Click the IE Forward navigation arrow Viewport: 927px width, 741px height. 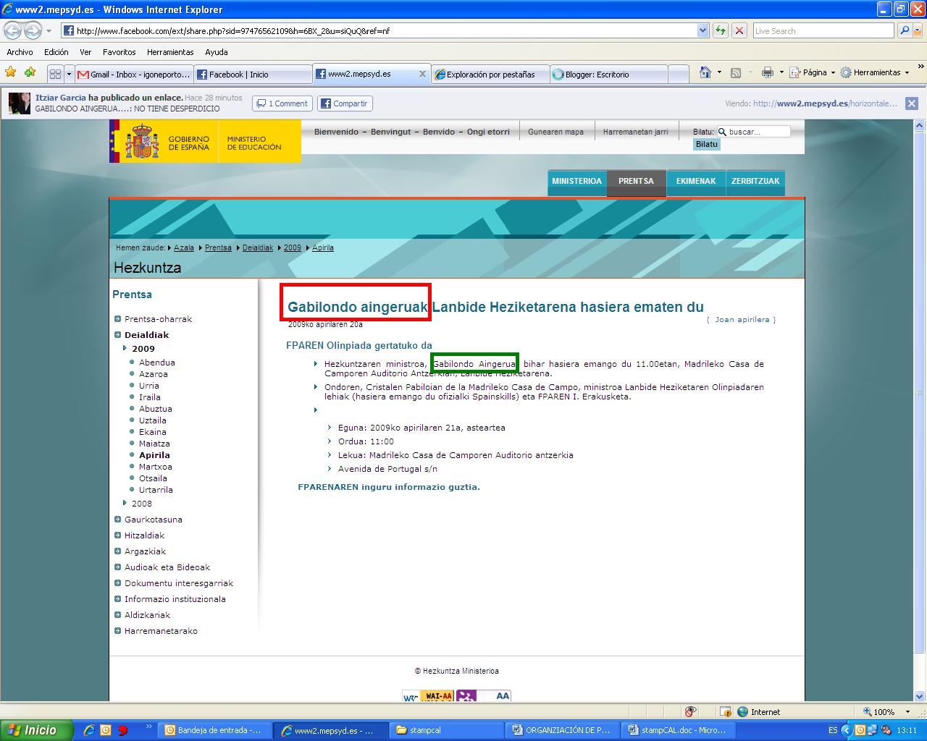point(33,31)
